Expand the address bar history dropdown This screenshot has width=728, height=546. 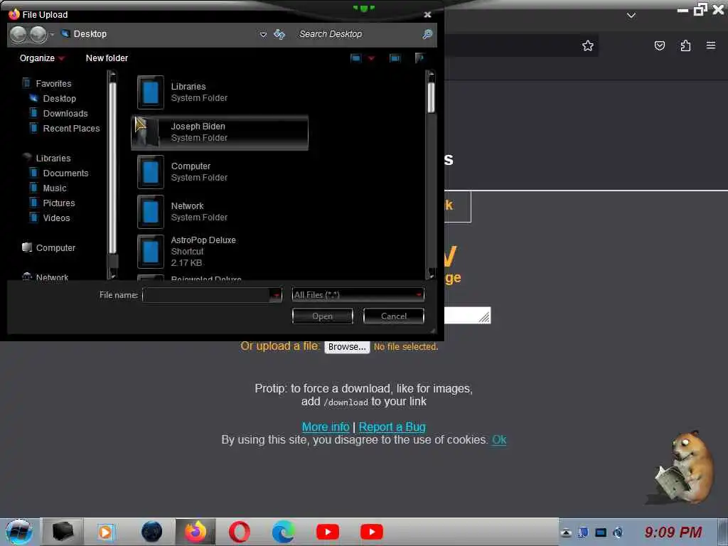pyautogui.click(x=263, y=34)
